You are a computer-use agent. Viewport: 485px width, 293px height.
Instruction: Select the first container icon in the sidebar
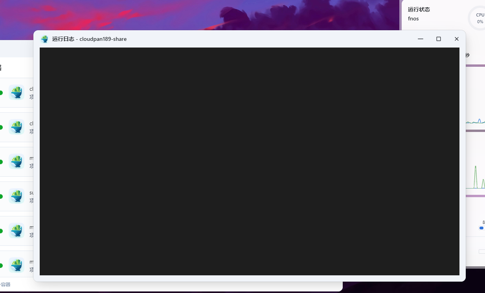pos(17,92)
